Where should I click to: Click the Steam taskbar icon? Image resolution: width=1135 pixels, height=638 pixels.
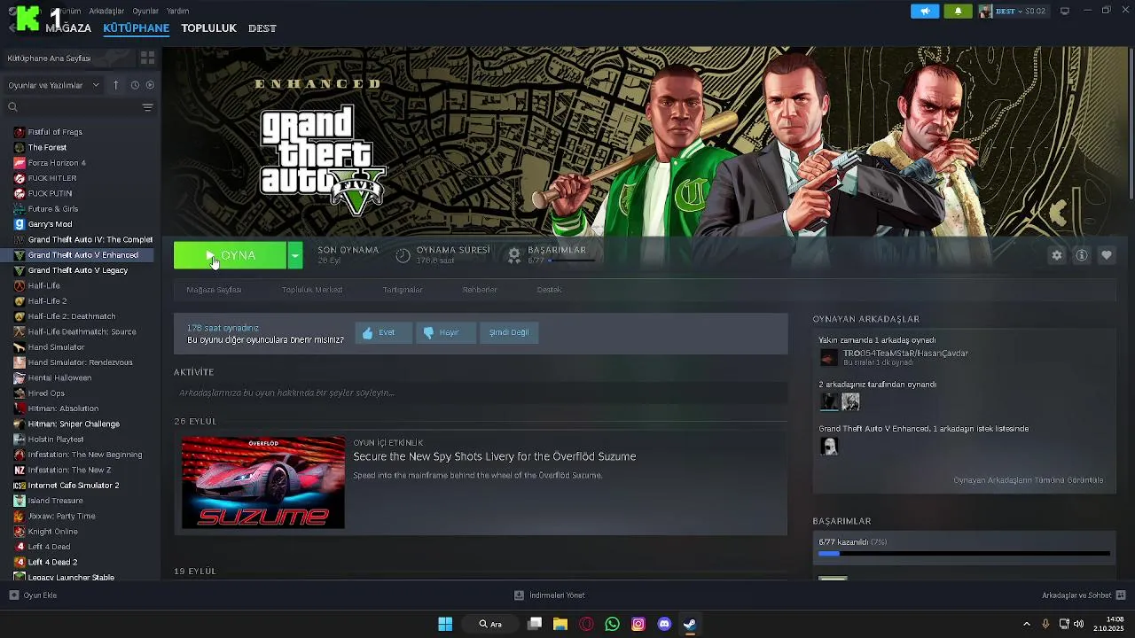click(x=690, y=624)
